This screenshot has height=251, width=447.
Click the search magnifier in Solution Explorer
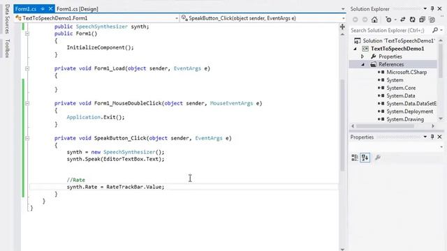(435, 30)
